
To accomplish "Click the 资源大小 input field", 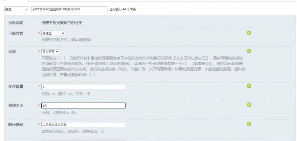I will pyautogui.click(x=83, y=105).
